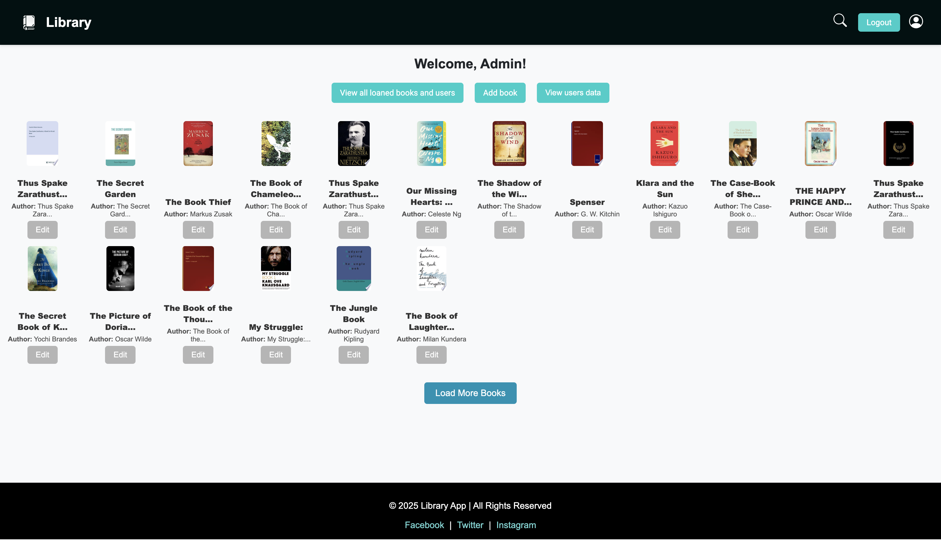Edit The Picture of Dorian Gray
The height and width of the screenshot is (541, 941).
point(120,355)
